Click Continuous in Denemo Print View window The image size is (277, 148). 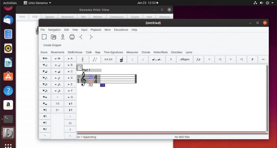116,17
